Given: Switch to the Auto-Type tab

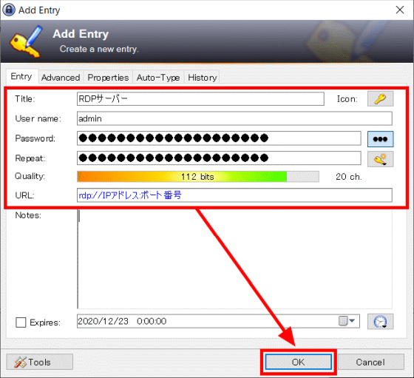Looking at the screenshot, I should 158,78.
